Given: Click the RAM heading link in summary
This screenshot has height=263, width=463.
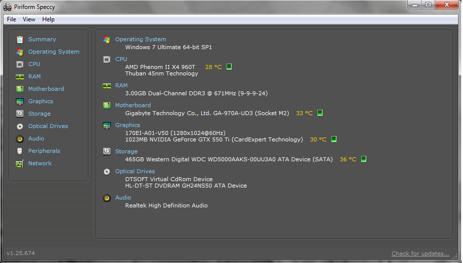Looking at the screenshot, I should pyautogui.click(x=121, y=85).
